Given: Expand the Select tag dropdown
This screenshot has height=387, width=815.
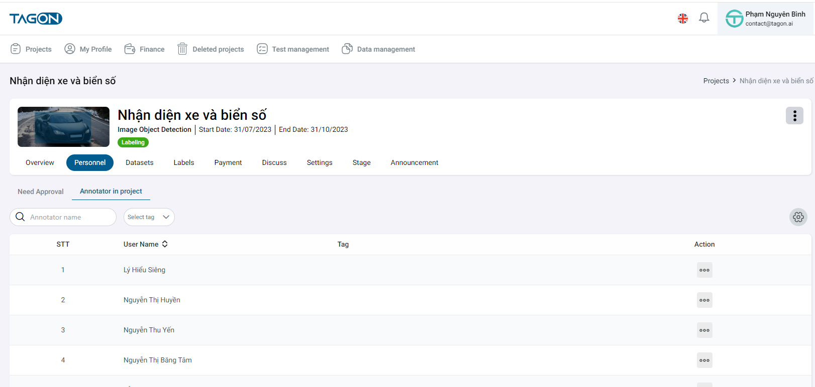Looking at the screenshot, I should (x=149, y=217).
